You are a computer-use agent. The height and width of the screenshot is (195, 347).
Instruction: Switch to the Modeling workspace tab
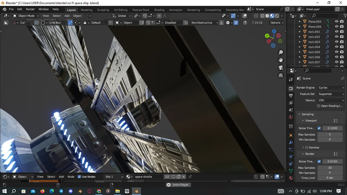(86, 10)
